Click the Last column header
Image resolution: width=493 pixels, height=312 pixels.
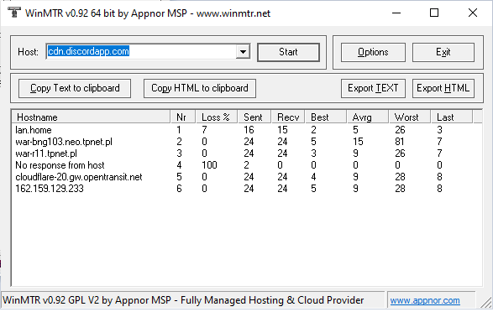coord(451,117)
